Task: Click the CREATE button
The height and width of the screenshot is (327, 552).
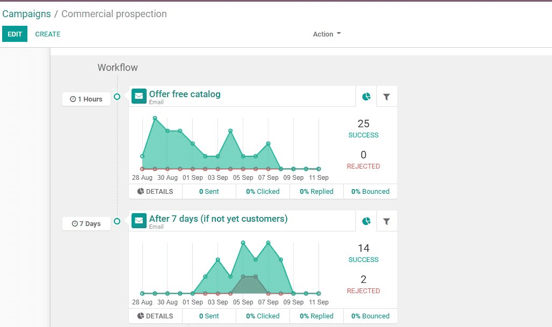Action: point(48,34)
